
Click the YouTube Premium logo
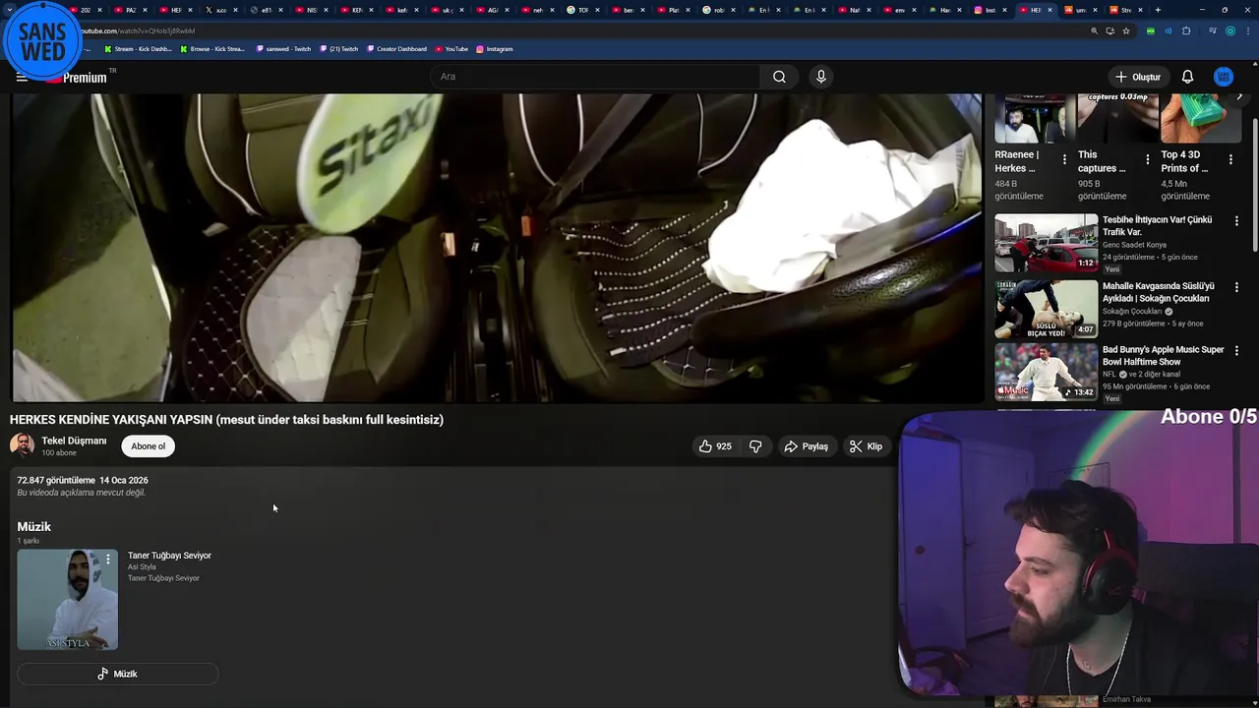pos(77,77)
